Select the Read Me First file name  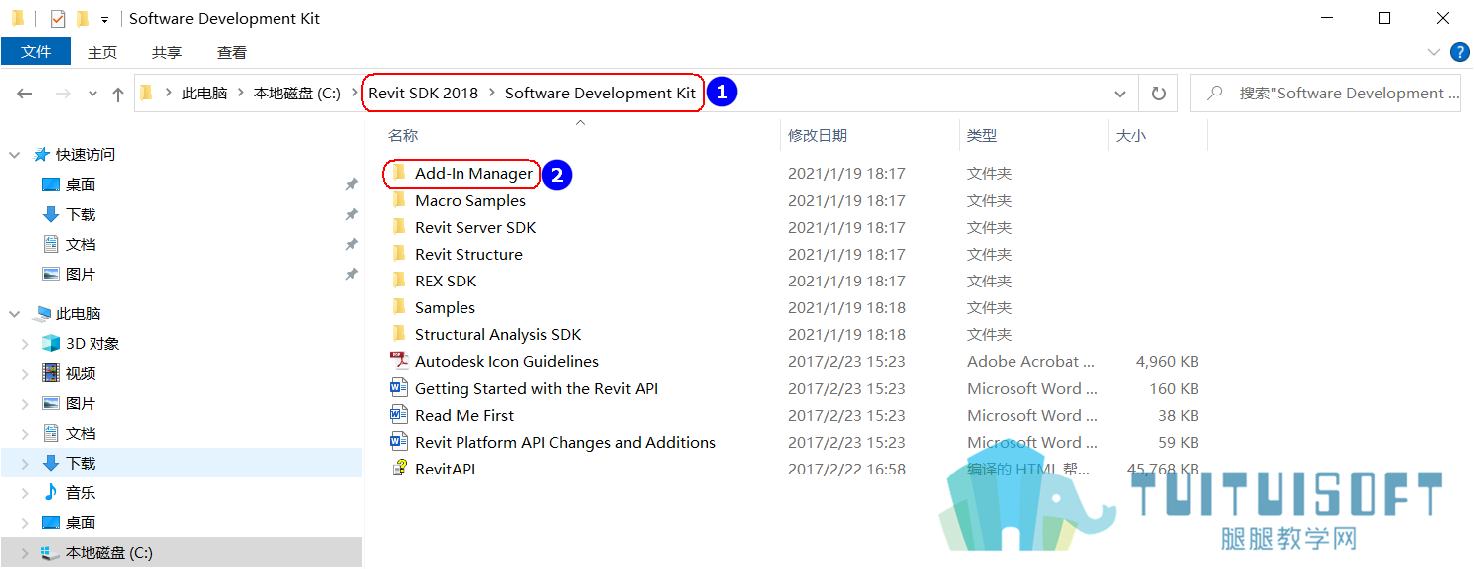click(464, 415)
